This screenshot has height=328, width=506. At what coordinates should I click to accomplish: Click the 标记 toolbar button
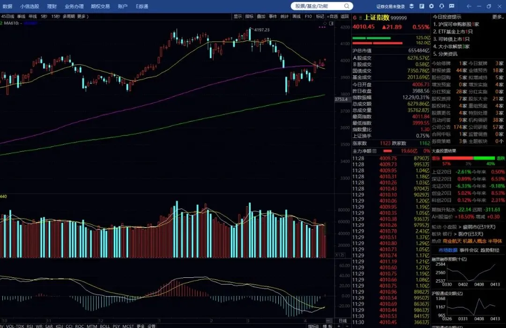320,16
